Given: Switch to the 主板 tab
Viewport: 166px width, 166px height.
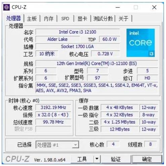Looking at the screenshot, I should (x=32, y=19).
